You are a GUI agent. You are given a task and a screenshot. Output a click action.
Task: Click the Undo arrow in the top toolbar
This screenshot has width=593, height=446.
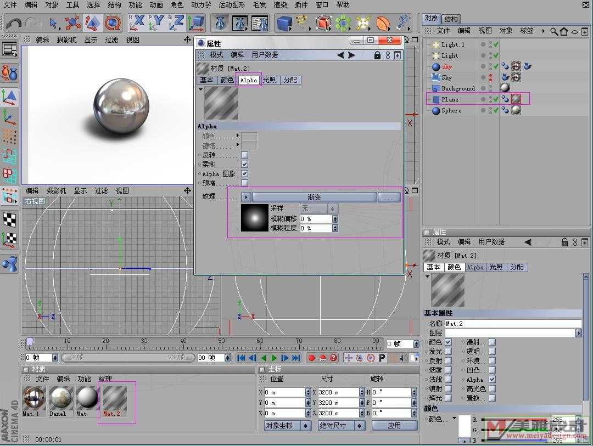pyautogui.click(x=14, y=23)
